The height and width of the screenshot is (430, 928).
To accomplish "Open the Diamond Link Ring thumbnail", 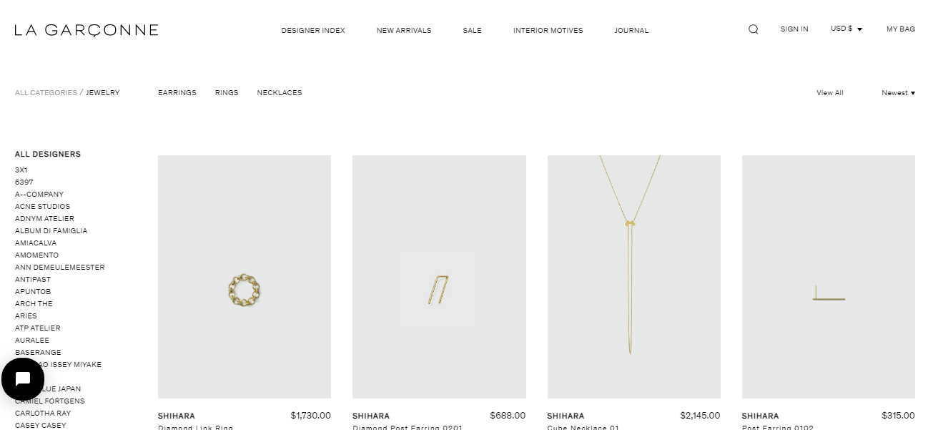I will click(x=245, y=277).
